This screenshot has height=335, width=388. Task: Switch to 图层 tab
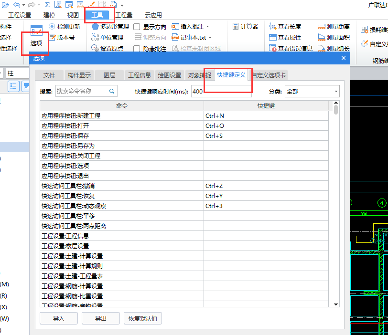click(x=109, y=75)
